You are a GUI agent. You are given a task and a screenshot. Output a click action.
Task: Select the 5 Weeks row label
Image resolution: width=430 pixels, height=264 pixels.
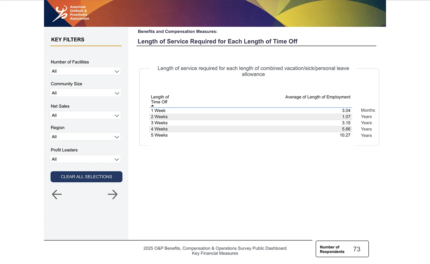[x=159, y=135]
